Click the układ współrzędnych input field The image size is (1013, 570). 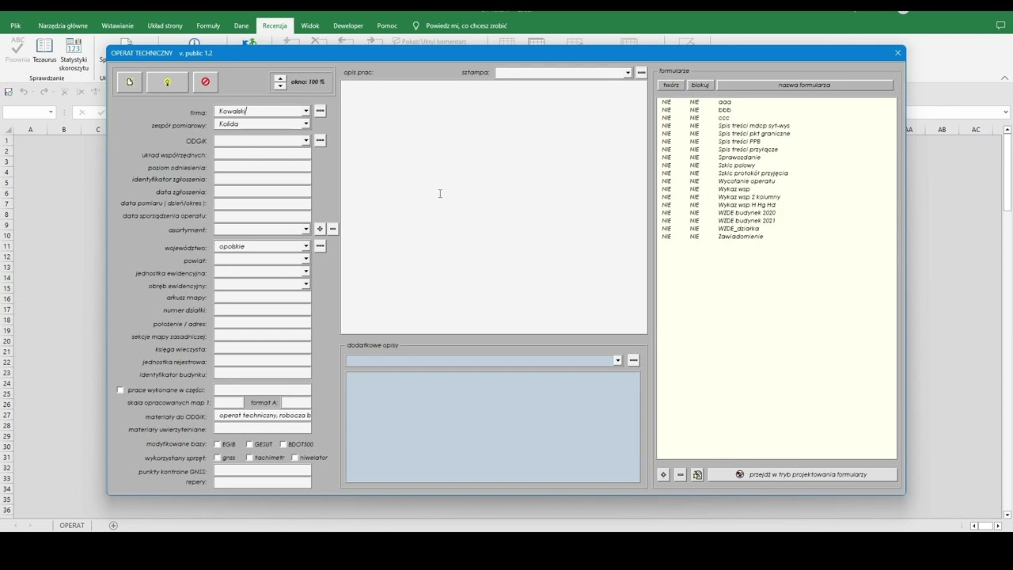(x=262, y=155)
